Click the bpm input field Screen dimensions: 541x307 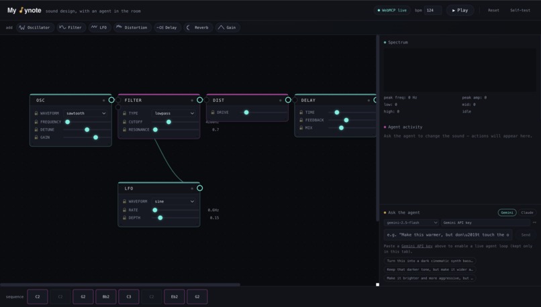433,10
